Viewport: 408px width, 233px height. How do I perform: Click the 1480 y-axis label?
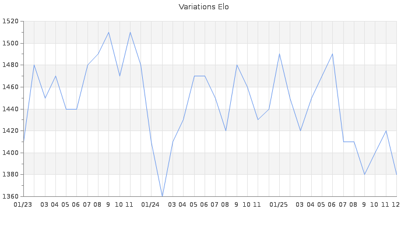pos(10,65)
